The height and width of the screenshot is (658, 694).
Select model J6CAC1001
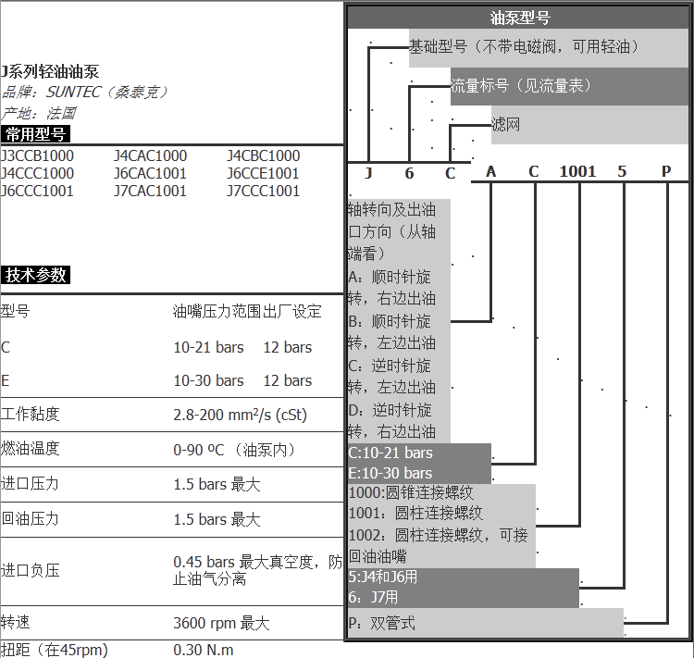pyautogui.click(x=150, y=173)
